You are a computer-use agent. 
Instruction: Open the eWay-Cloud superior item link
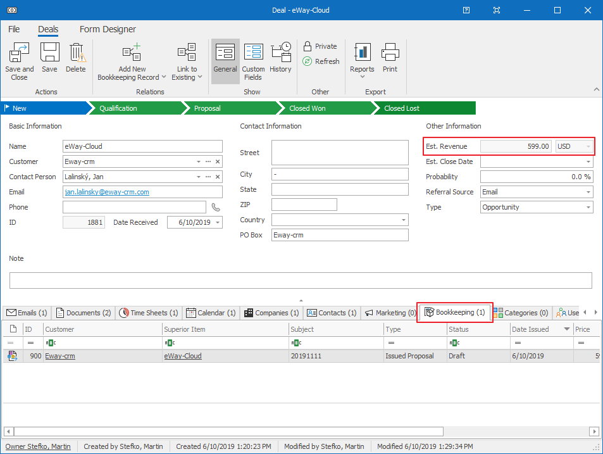click(183, 356)
